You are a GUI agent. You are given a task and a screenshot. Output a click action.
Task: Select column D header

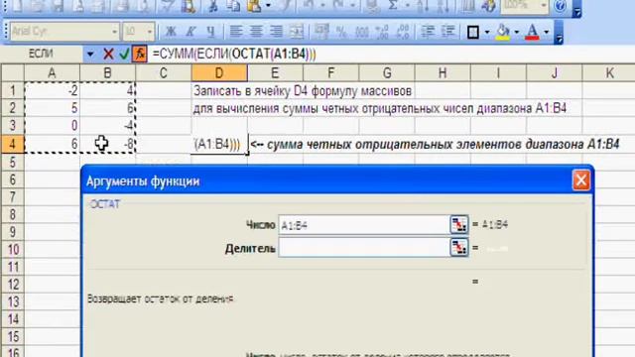(x=219, y=72)
